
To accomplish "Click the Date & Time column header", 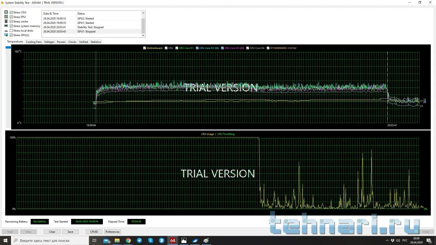I will point(59,14).
